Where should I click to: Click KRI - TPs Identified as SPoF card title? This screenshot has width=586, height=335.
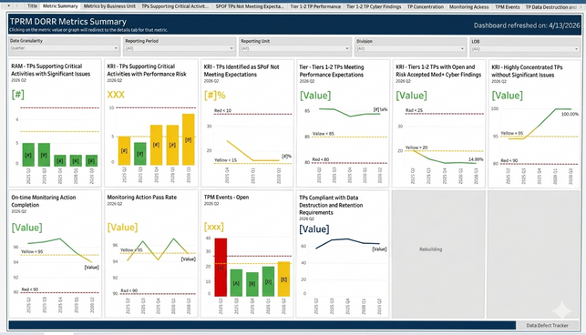point(242,71)
